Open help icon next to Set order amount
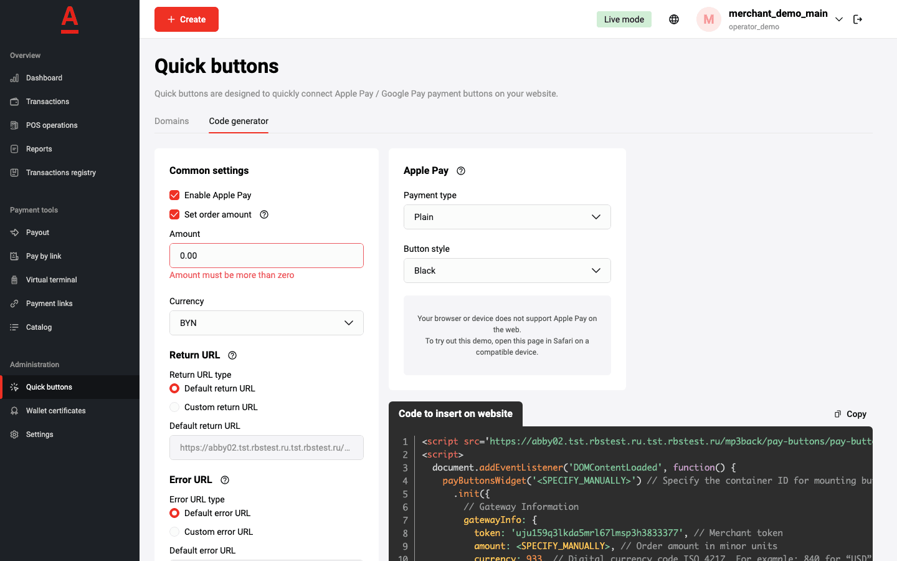897x561 pixels. pos(264,214)
